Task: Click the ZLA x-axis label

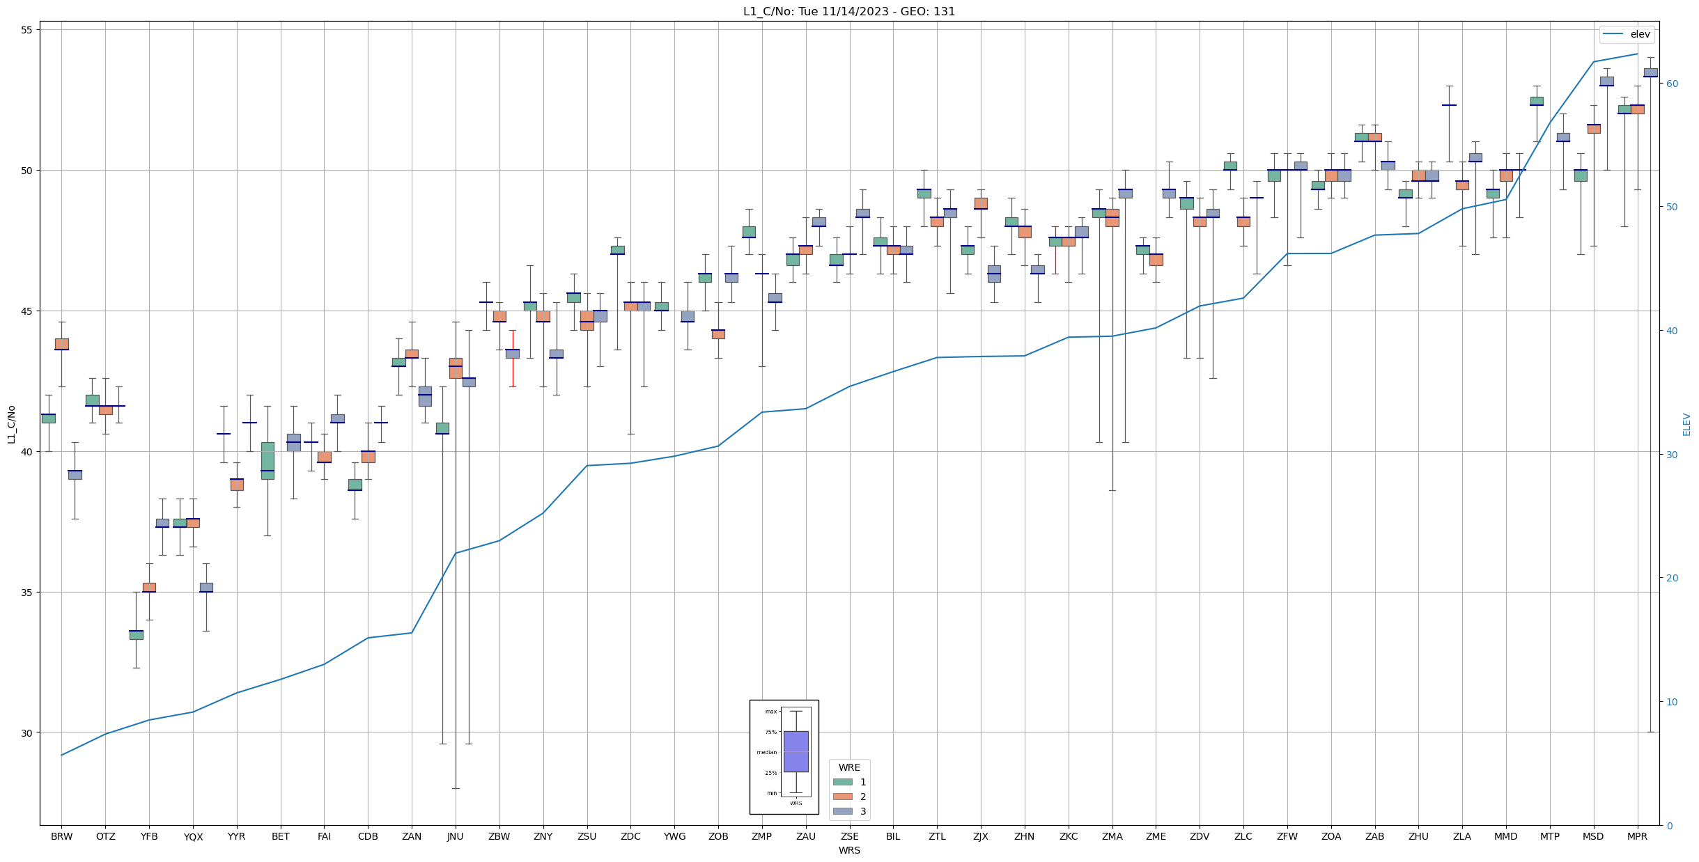Action: click(1463, 836)
